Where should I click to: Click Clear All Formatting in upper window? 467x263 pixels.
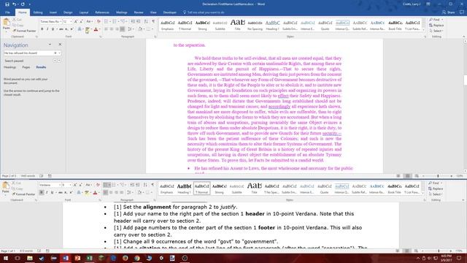coord(99,21)
